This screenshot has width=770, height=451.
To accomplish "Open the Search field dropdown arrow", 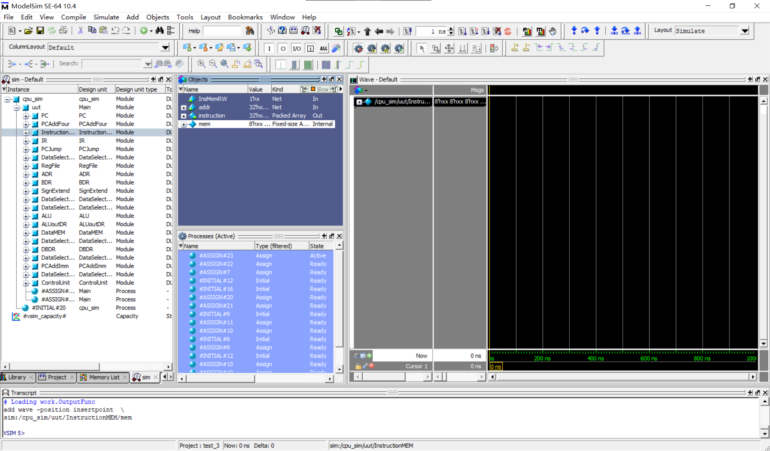I will (x=148, y=64).
